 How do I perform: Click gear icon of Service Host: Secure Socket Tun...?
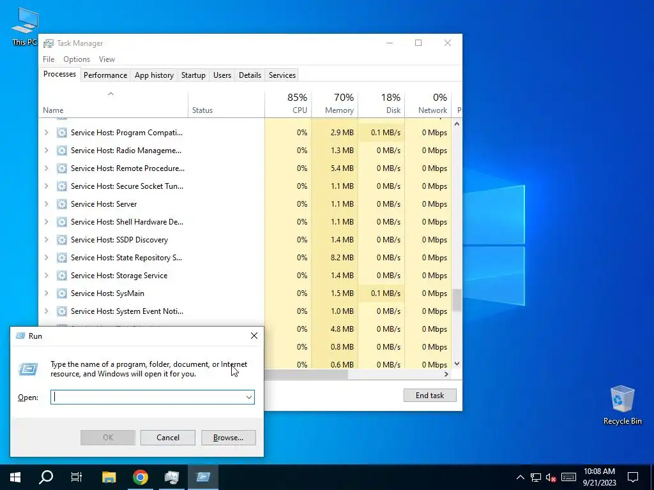point(62,186)
